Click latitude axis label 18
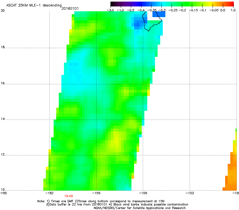 pos(3,47)
